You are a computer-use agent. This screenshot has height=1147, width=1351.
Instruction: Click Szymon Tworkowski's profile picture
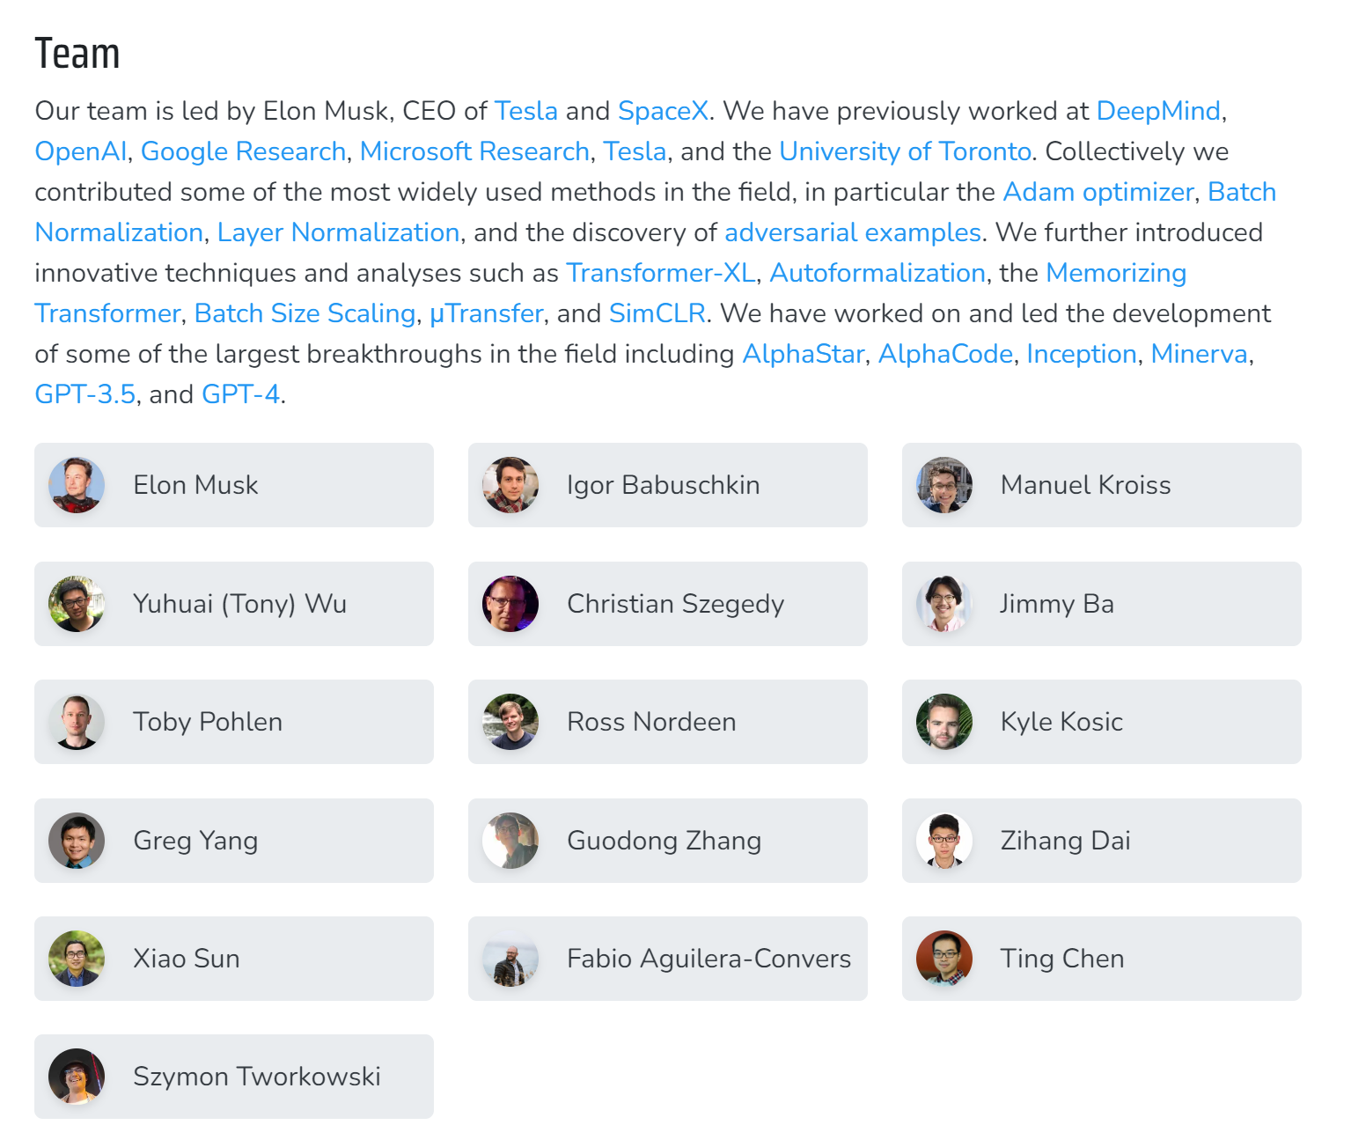[77, 1077]
